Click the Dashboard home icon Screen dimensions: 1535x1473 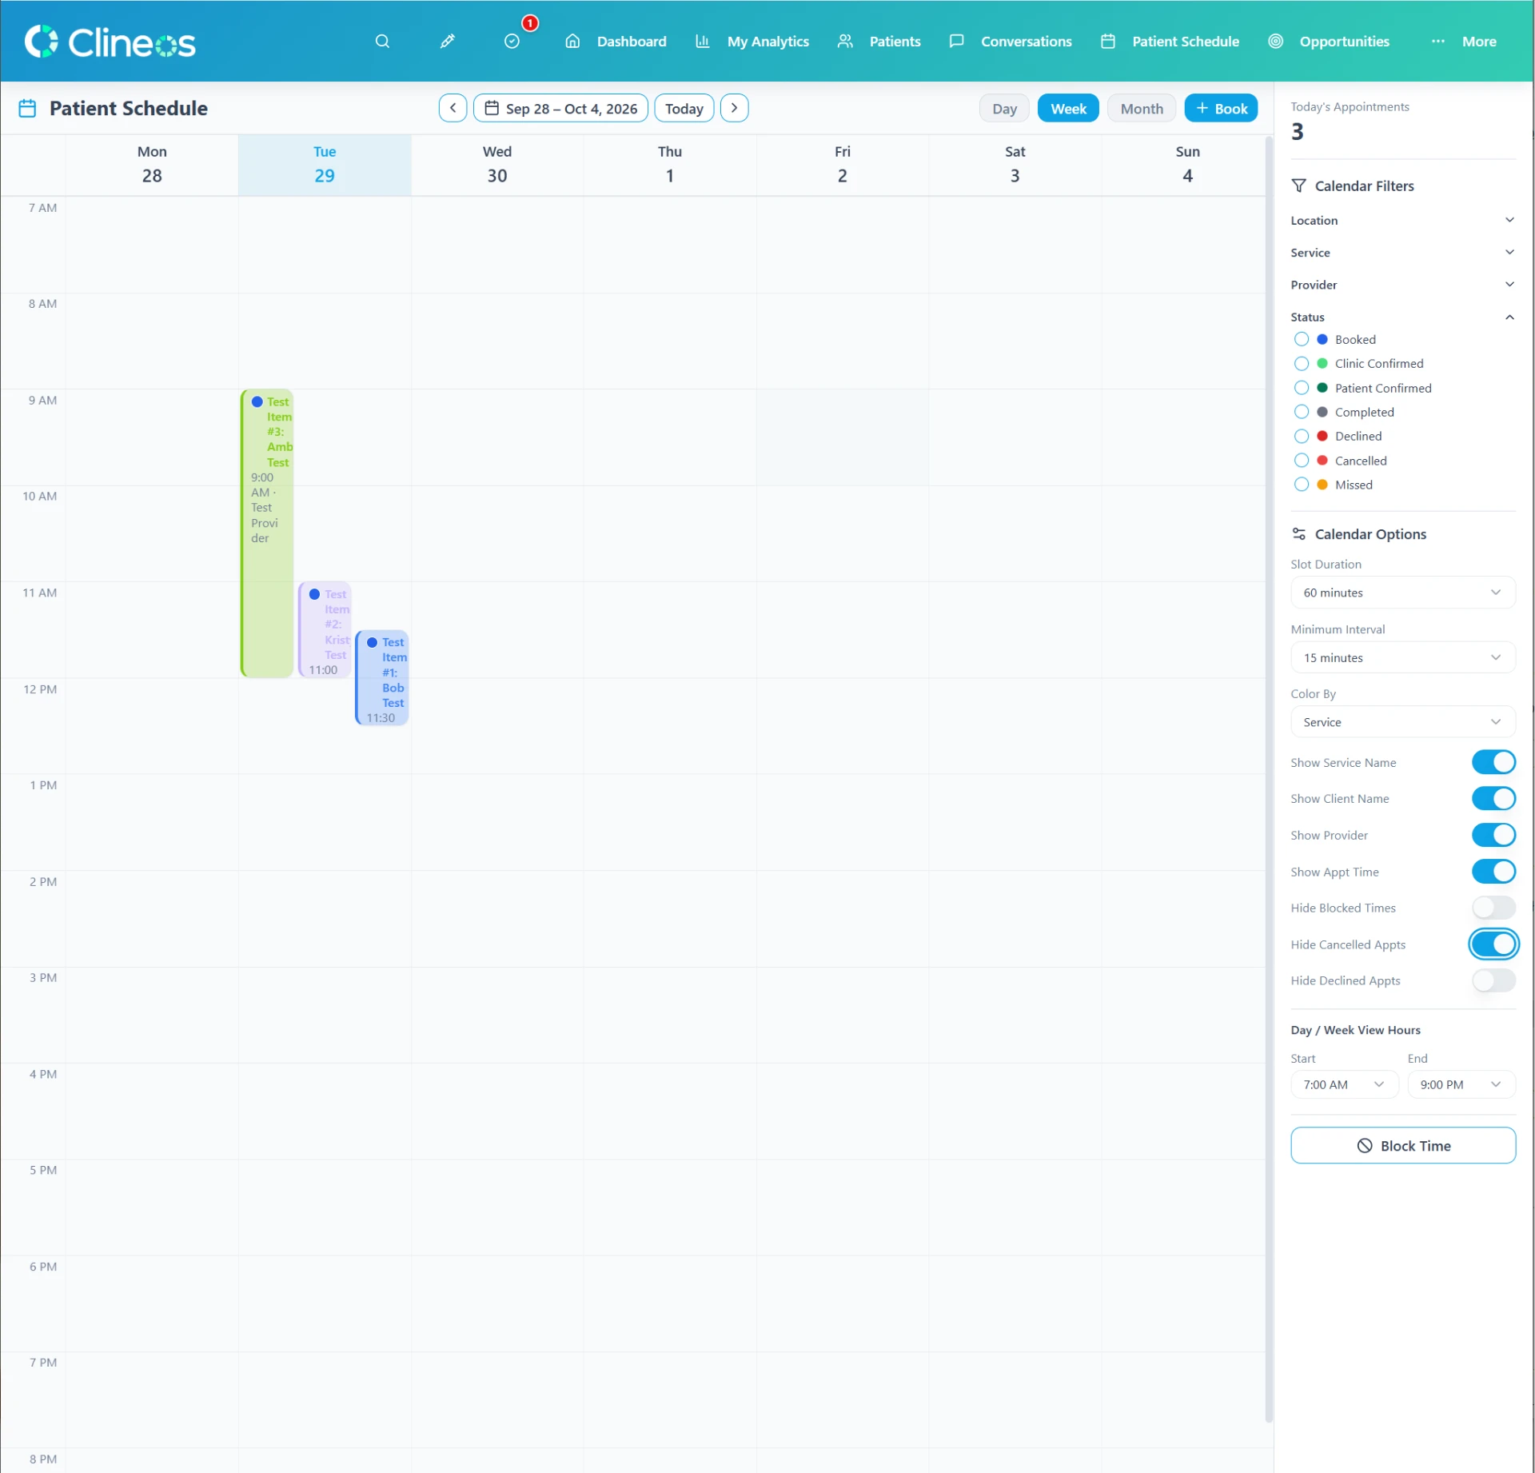click(x=572, y=42)
